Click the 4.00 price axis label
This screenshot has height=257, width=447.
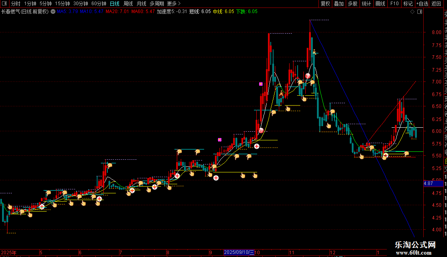[x=437, y=230]
